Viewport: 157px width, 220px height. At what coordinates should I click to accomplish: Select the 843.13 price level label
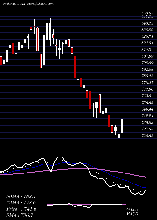click(x=147, y=23)
